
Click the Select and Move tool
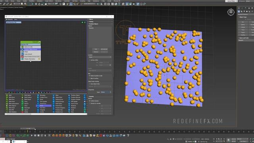[x=36, y=4]
